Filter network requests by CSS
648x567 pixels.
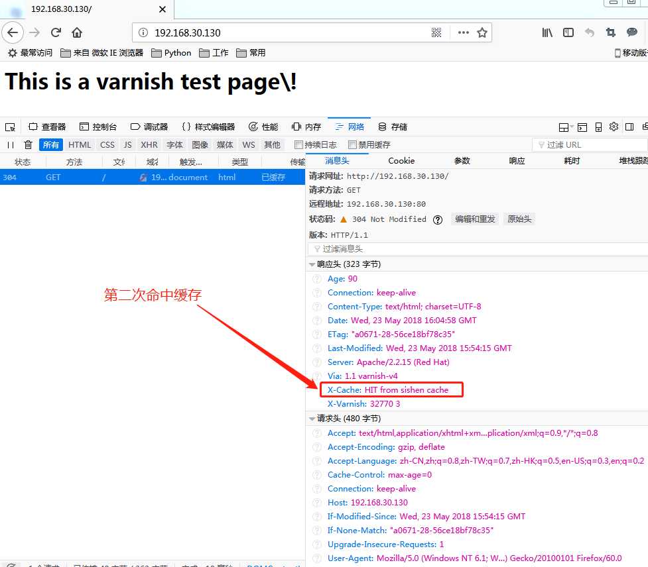pos(107,145)
